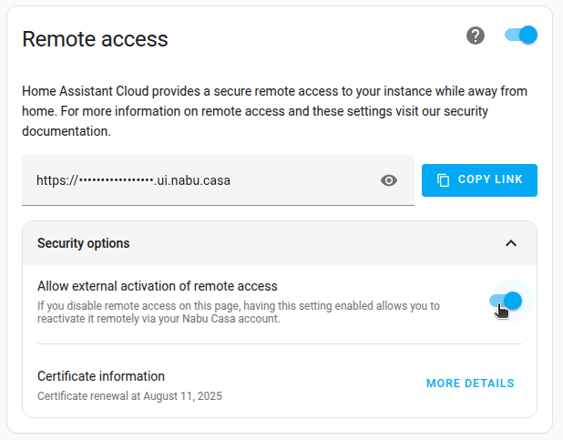Click the 'https://' prefix of the URL

click(x=57, y=180)
